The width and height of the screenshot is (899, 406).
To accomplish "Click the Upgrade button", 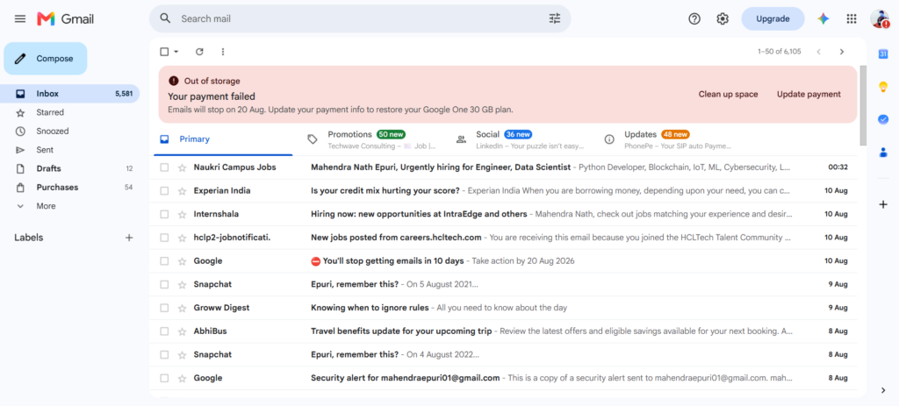I will (773, 19).
